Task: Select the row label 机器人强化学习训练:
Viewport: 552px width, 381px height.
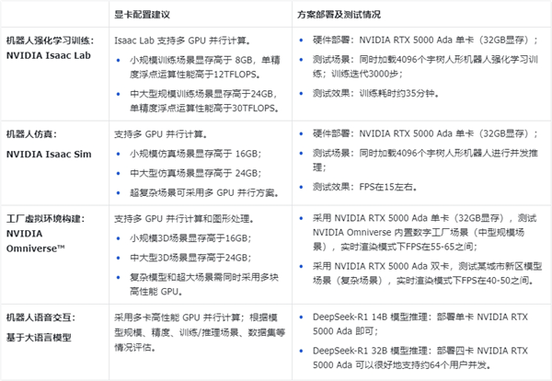Action: tap(50, 40)
